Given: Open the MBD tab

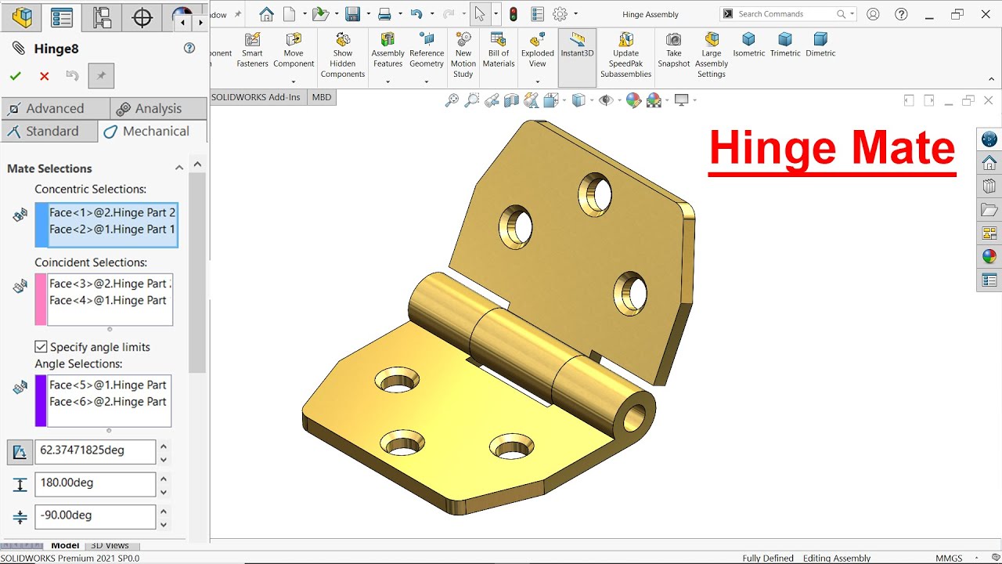Looking at the screenshot, I should (x=322, y=97).
